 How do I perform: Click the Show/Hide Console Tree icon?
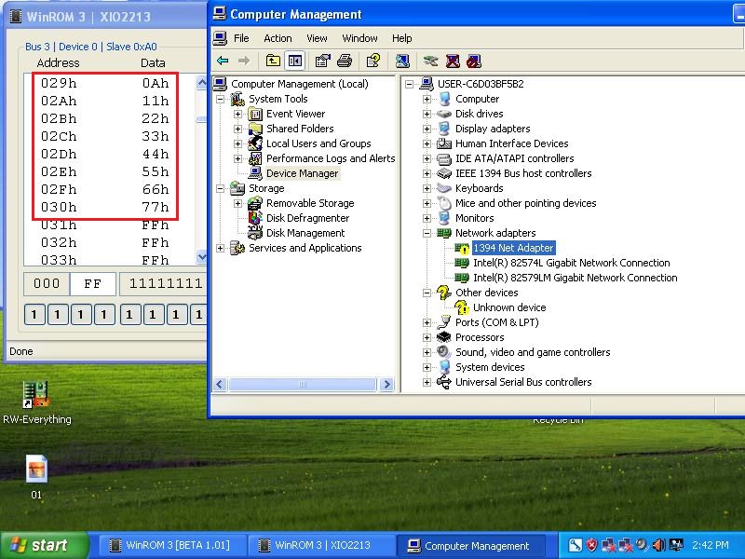[295, 61]
